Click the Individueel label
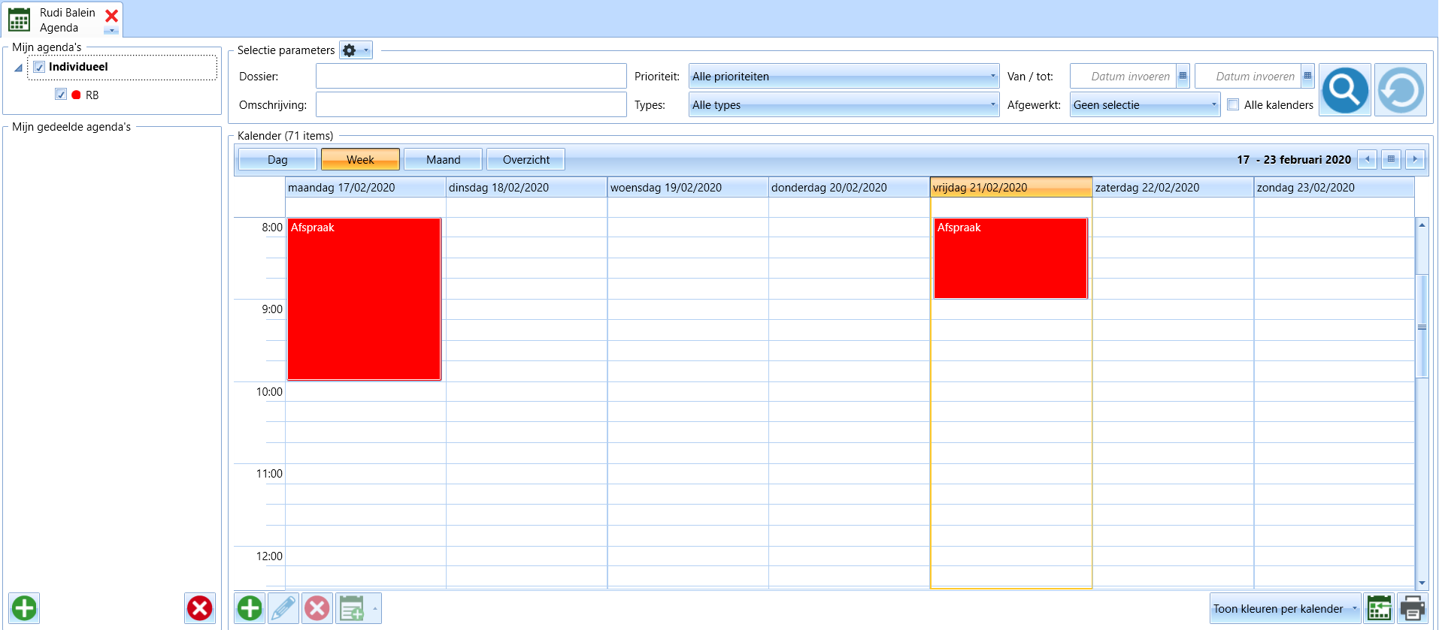The image size is (1439, 630). (78, 67)
